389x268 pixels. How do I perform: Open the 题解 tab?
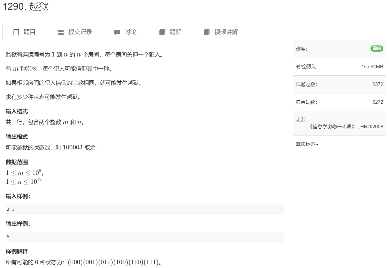[x=170, y=32]
